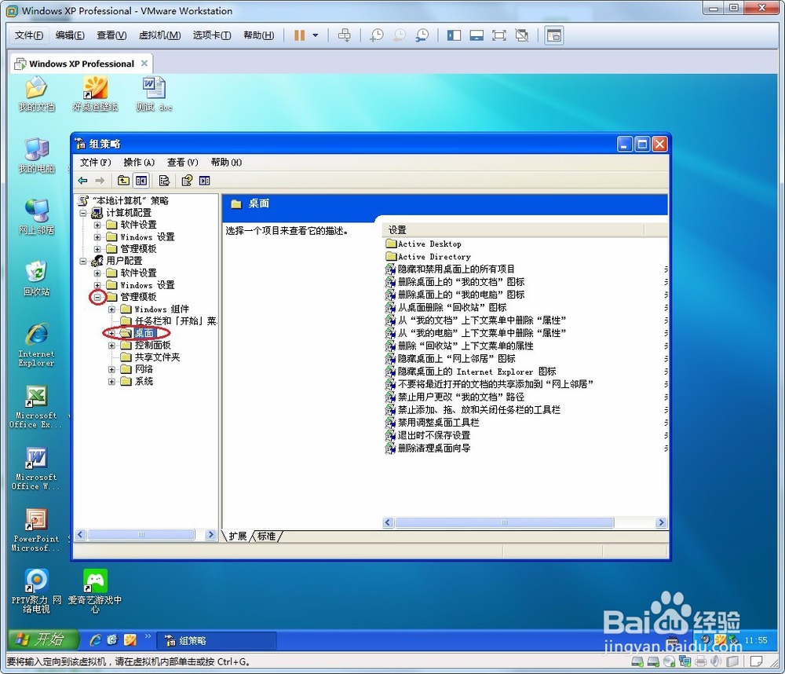
Task: Select Microsoft Office Word desktop shortcut
Action: [36, 468]
